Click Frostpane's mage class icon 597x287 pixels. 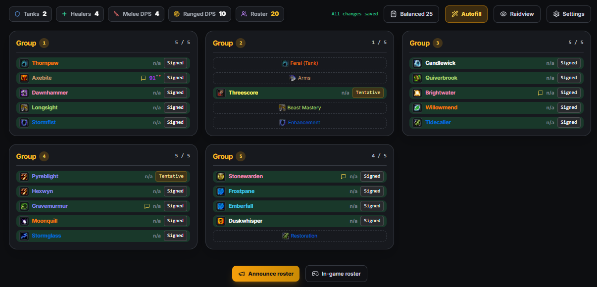pos(221,191)
